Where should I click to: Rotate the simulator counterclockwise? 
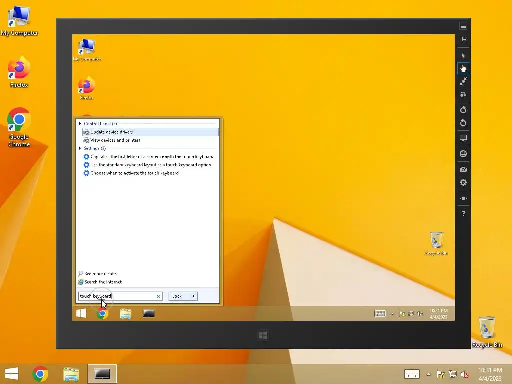pos(463,123)
